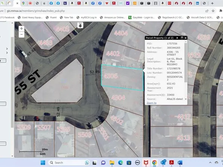This screenshot has height=167, width=223.
Task: Open the 'RegoSearch | C-GC...' bookmark
Action: pos(171,18)
